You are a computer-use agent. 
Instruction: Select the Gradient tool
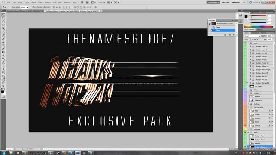pos(3,53)
